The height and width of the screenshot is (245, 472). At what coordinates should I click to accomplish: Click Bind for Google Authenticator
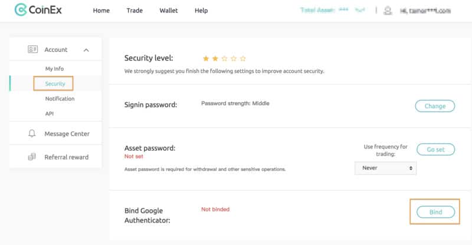435,212
